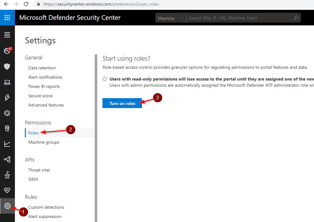
Task: Click the settings navigation pane scrollbar
Action: [96, 138]
